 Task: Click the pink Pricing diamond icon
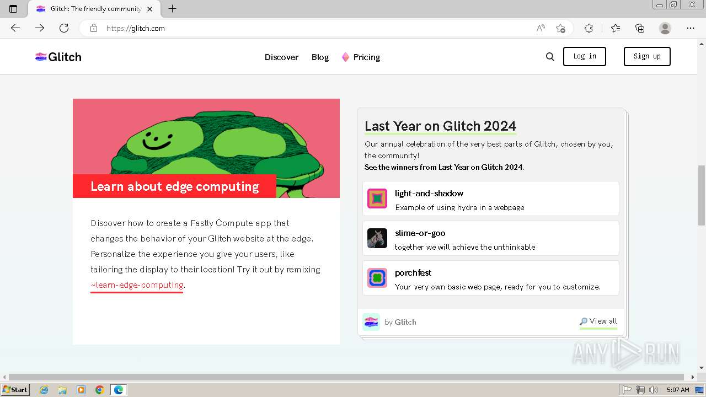point(345,57)
